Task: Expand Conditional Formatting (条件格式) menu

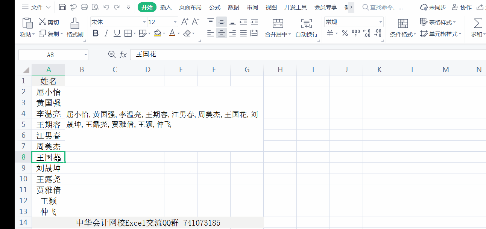Action: [x=415, y=35]
